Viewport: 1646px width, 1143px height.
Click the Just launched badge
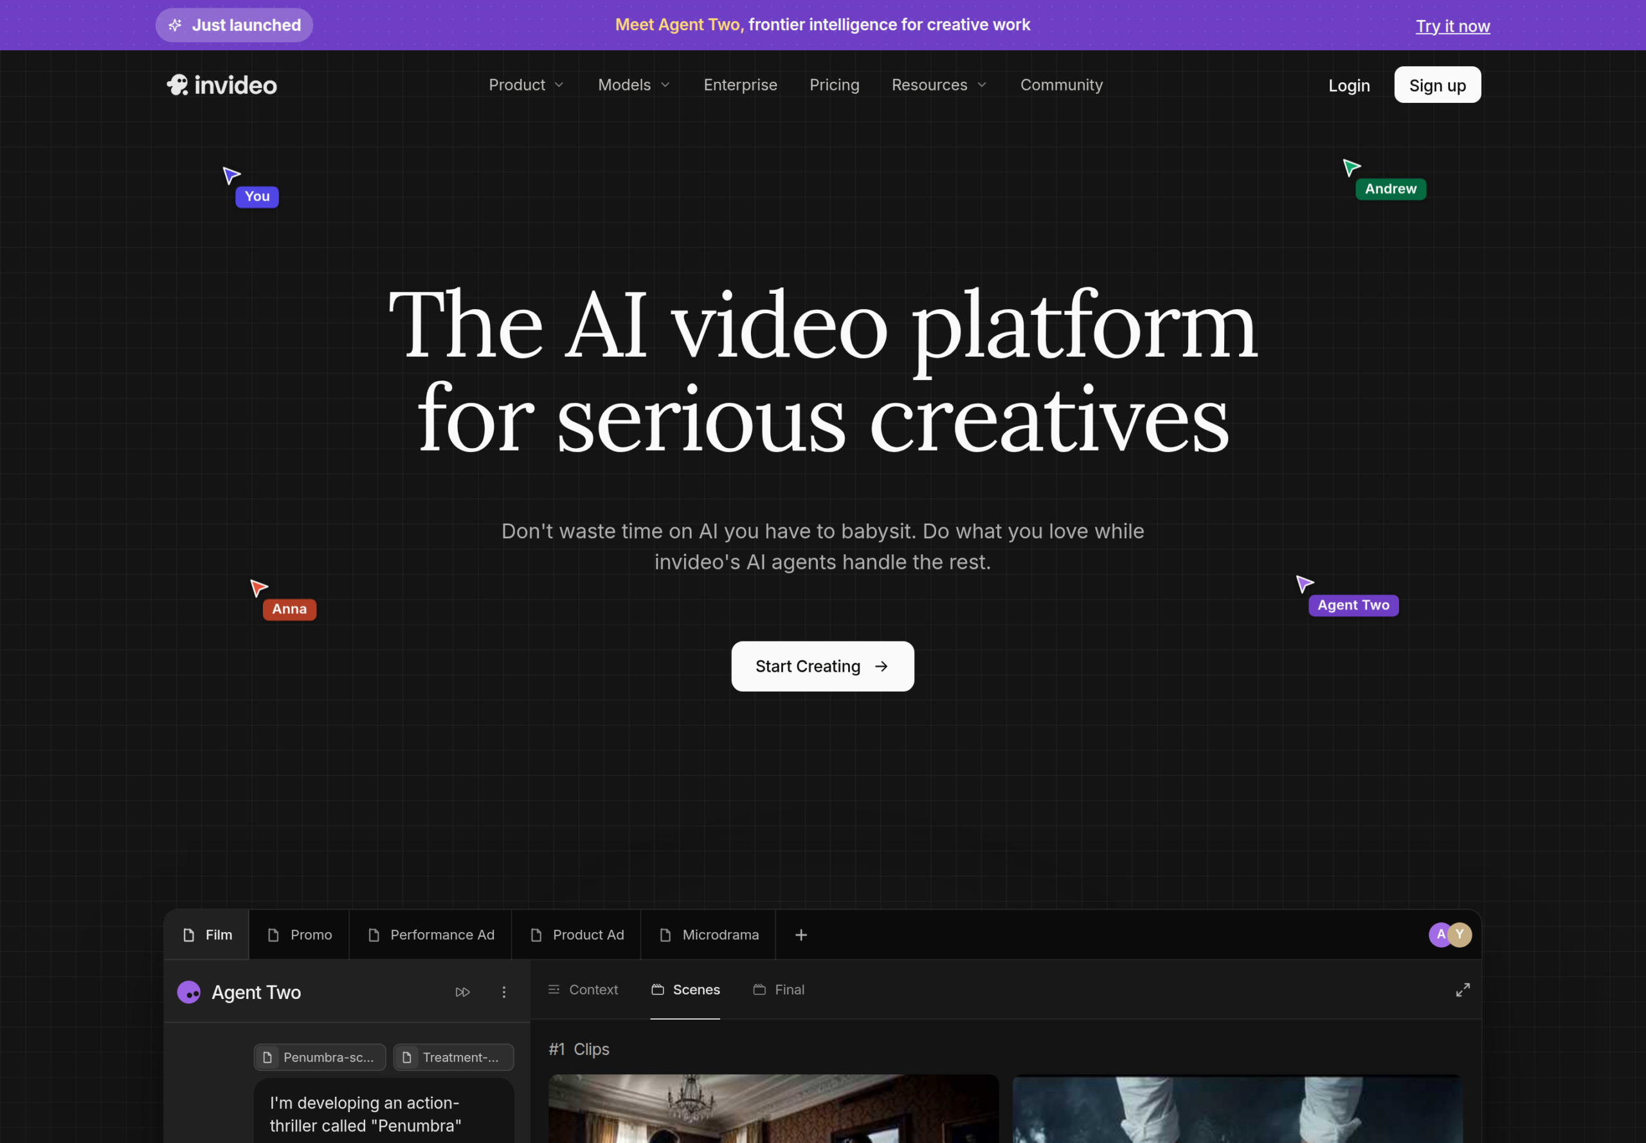click(x=234, y=25)
